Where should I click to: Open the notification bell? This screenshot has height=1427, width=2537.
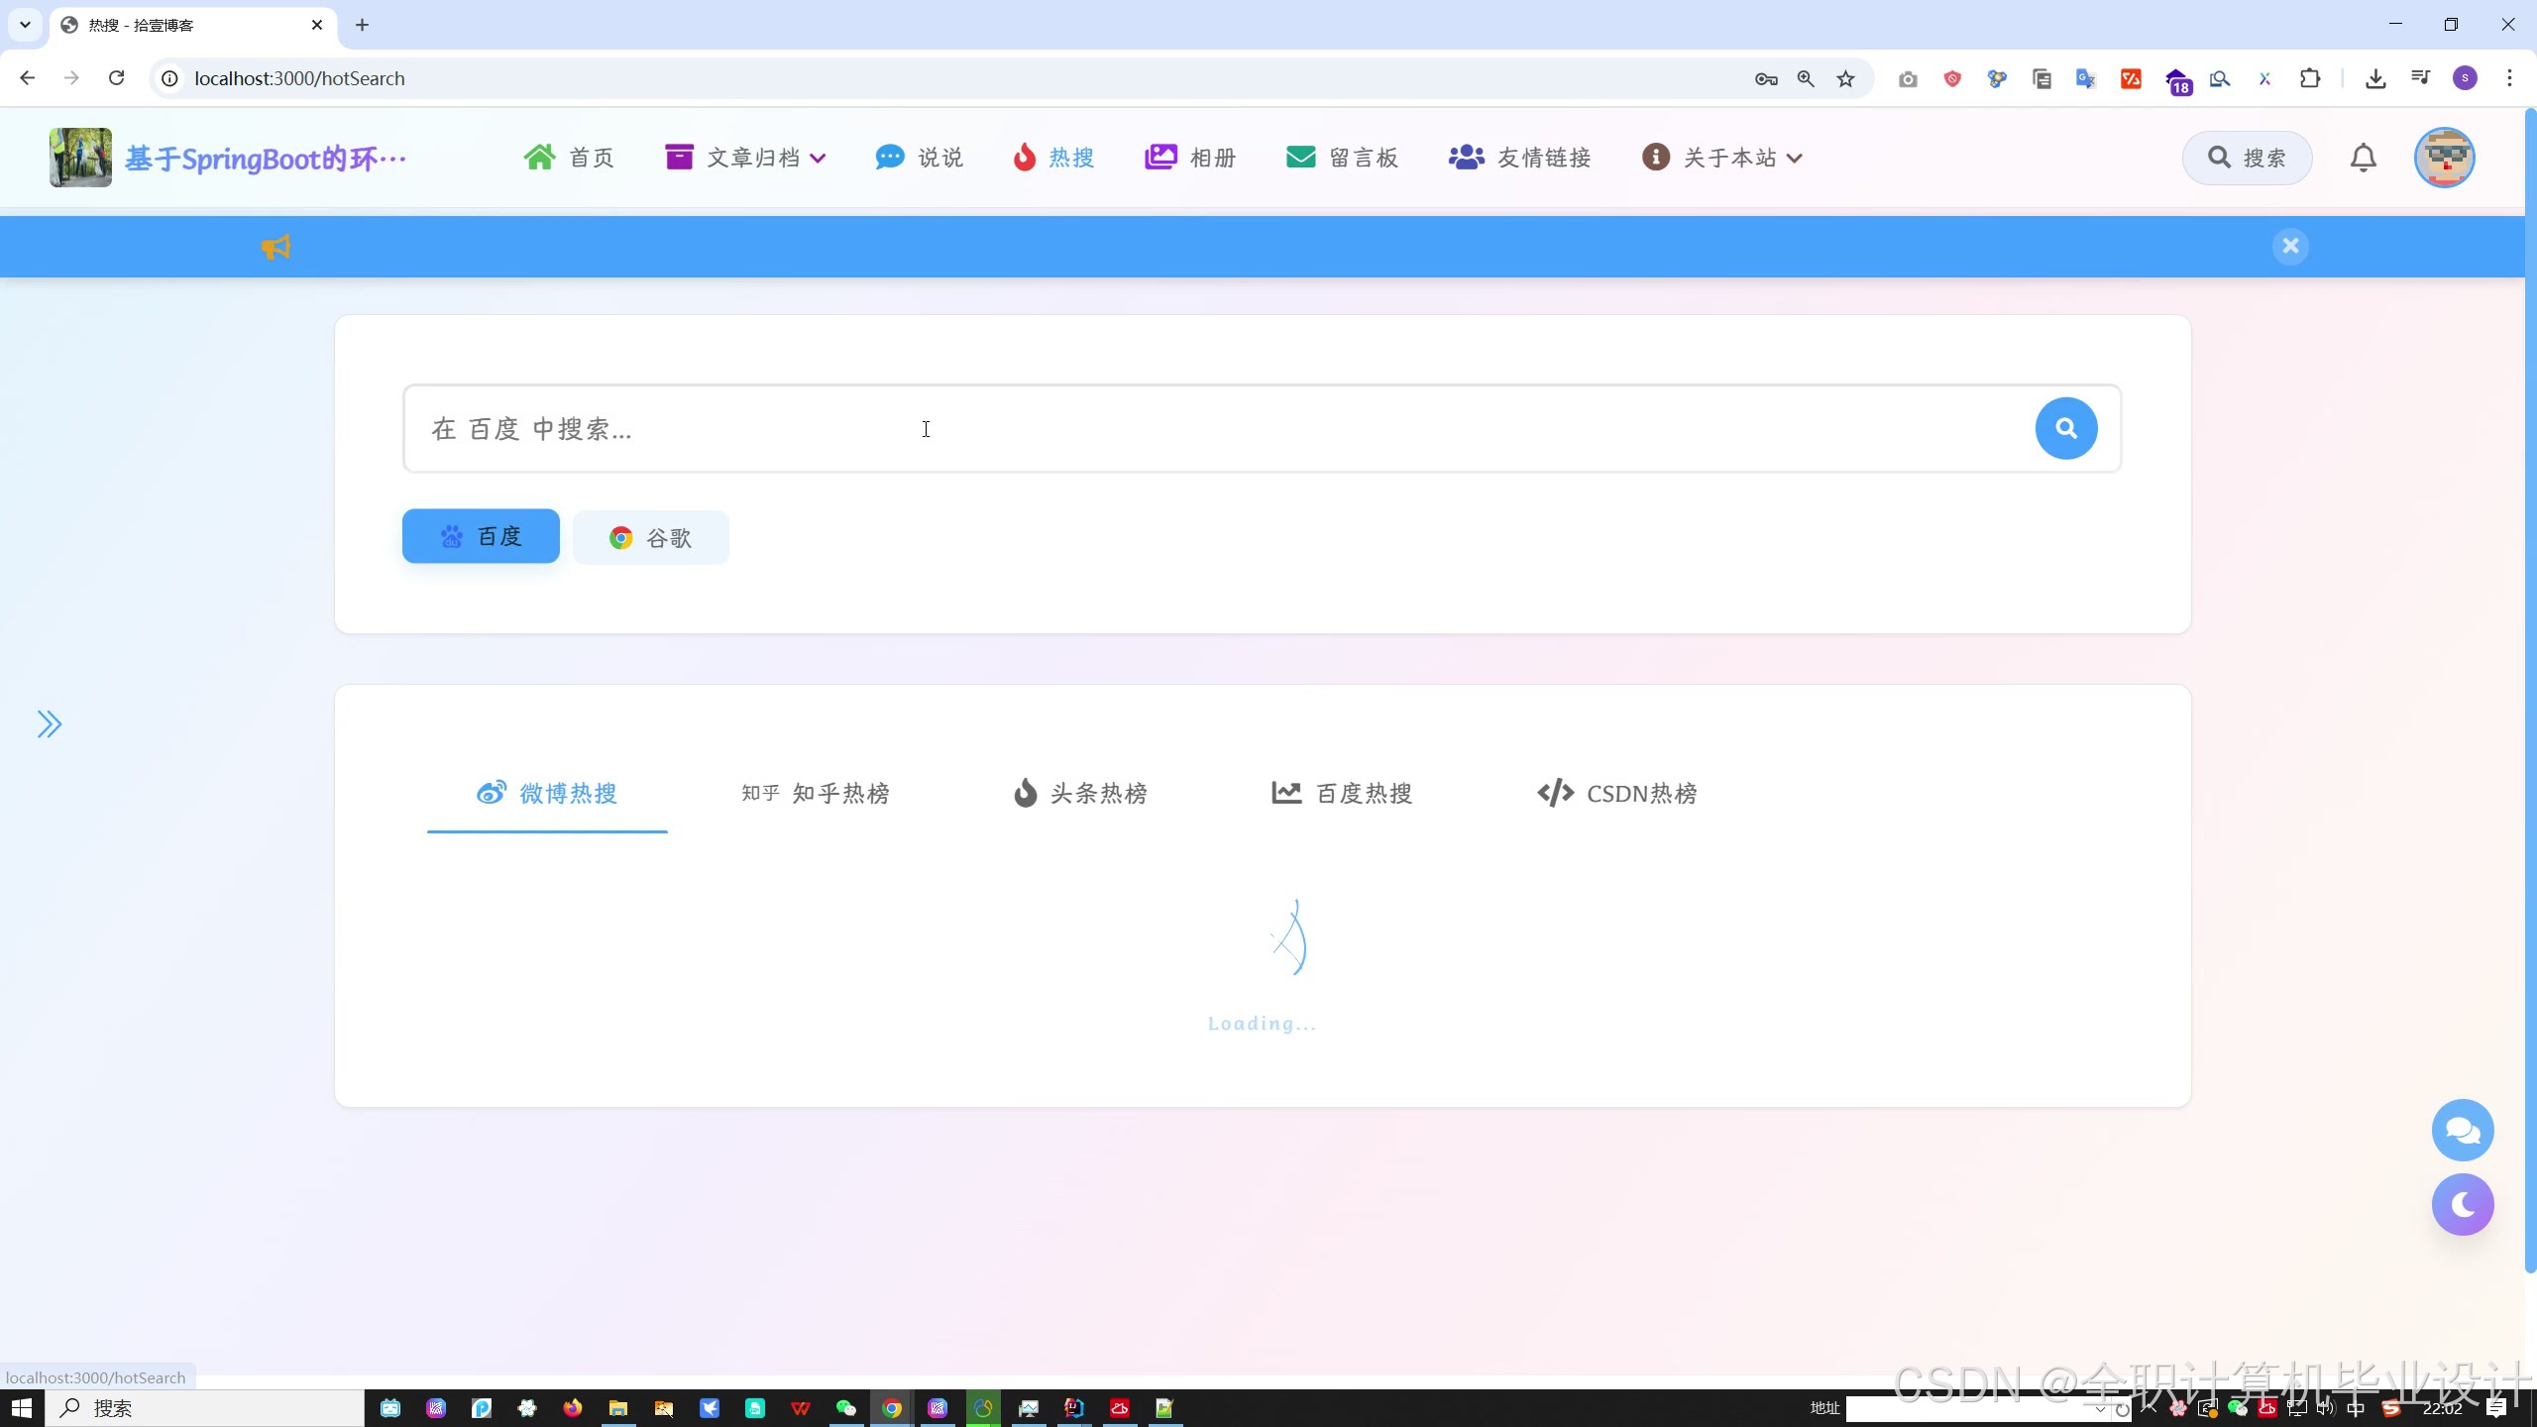(x=2364, y=158)
